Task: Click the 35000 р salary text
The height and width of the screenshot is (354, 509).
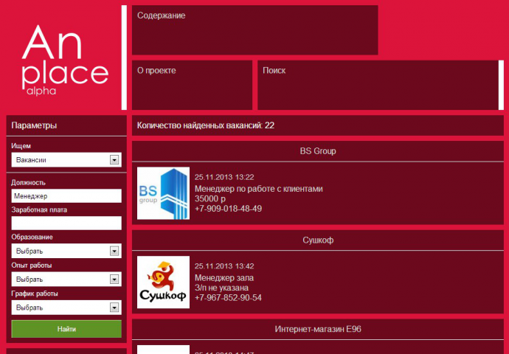Action: (x=210, y=198)
